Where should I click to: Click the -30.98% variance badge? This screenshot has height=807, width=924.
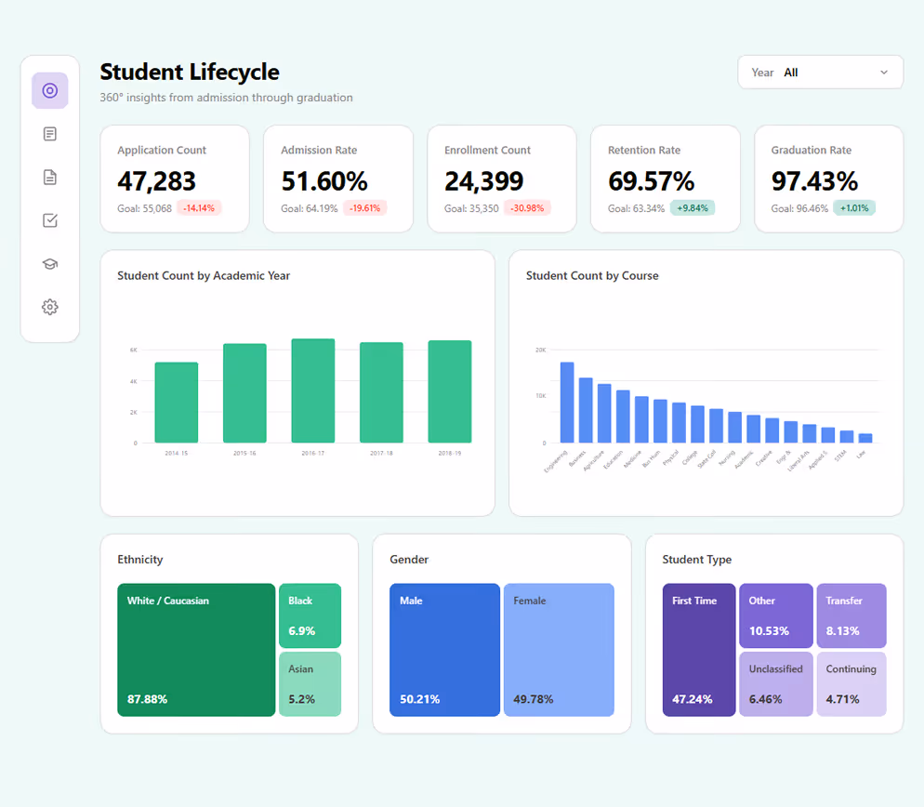point(527,208)
